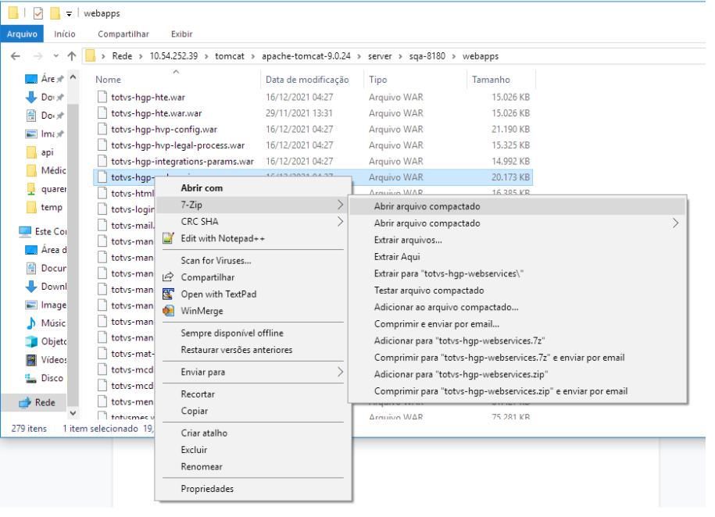Screen dimensions: 715x517
Task: Click the Objetos 3D cube icon in sidebar
Action: [31, 341]
